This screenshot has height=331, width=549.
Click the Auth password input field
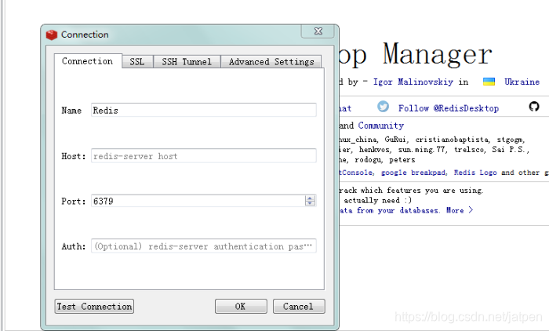[x=204, y=246]
